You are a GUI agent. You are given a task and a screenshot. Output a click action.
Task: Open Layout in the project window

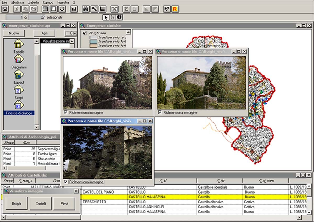click(19, 77)
